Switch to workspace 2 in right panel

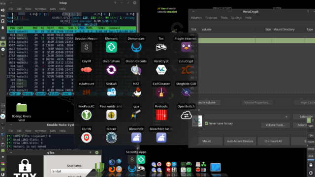pos(313,120)
